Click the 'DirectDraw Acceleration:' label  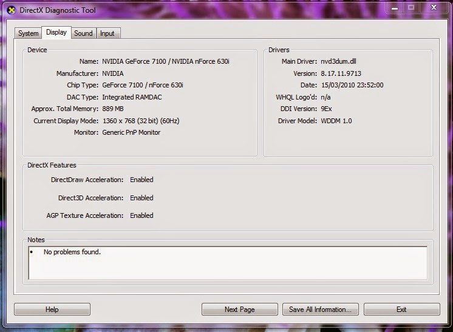point(87,180)
